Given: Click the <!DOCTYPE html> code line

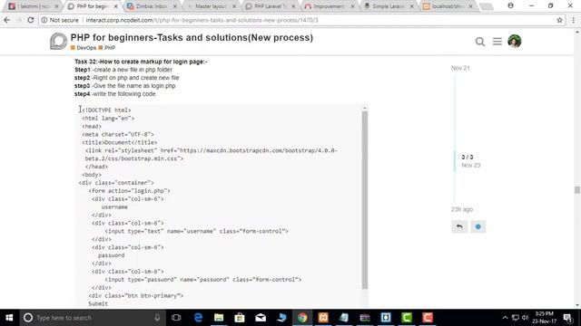Looking at the screenshot, I should (106, 110).
